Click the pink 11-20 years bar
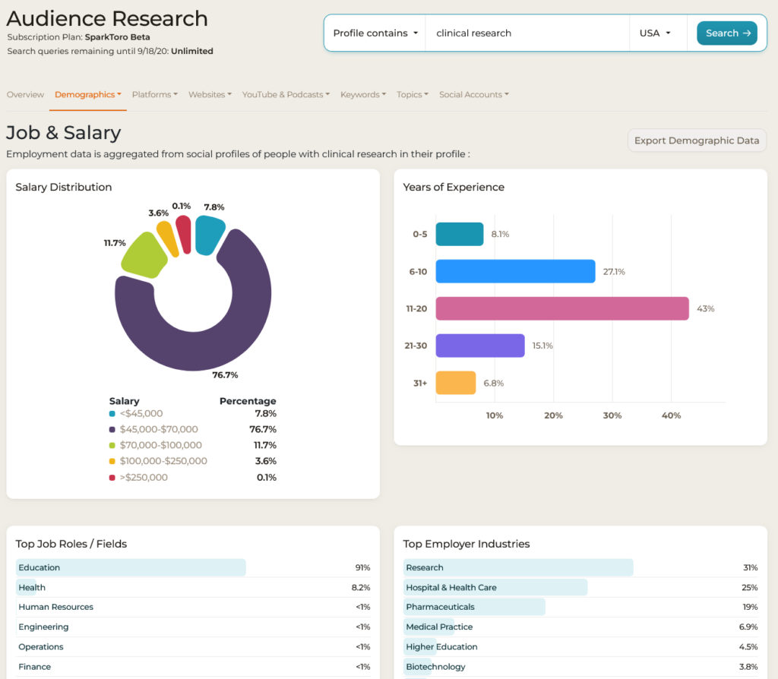778x679 pixels. click(562, 308)
